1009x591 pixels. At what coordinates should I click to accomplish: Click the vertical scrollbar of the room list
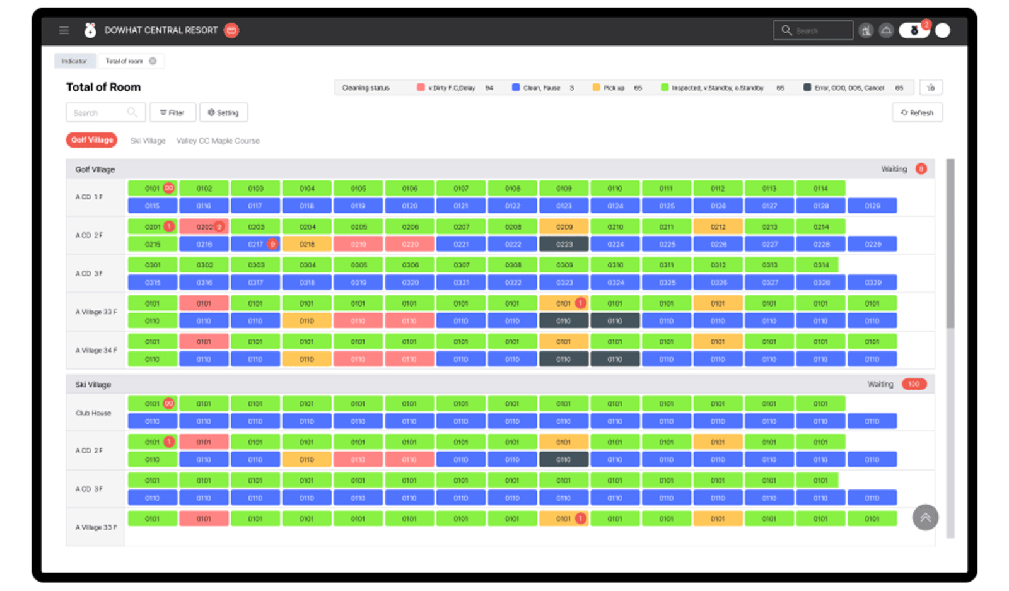(x=950, y=243)
